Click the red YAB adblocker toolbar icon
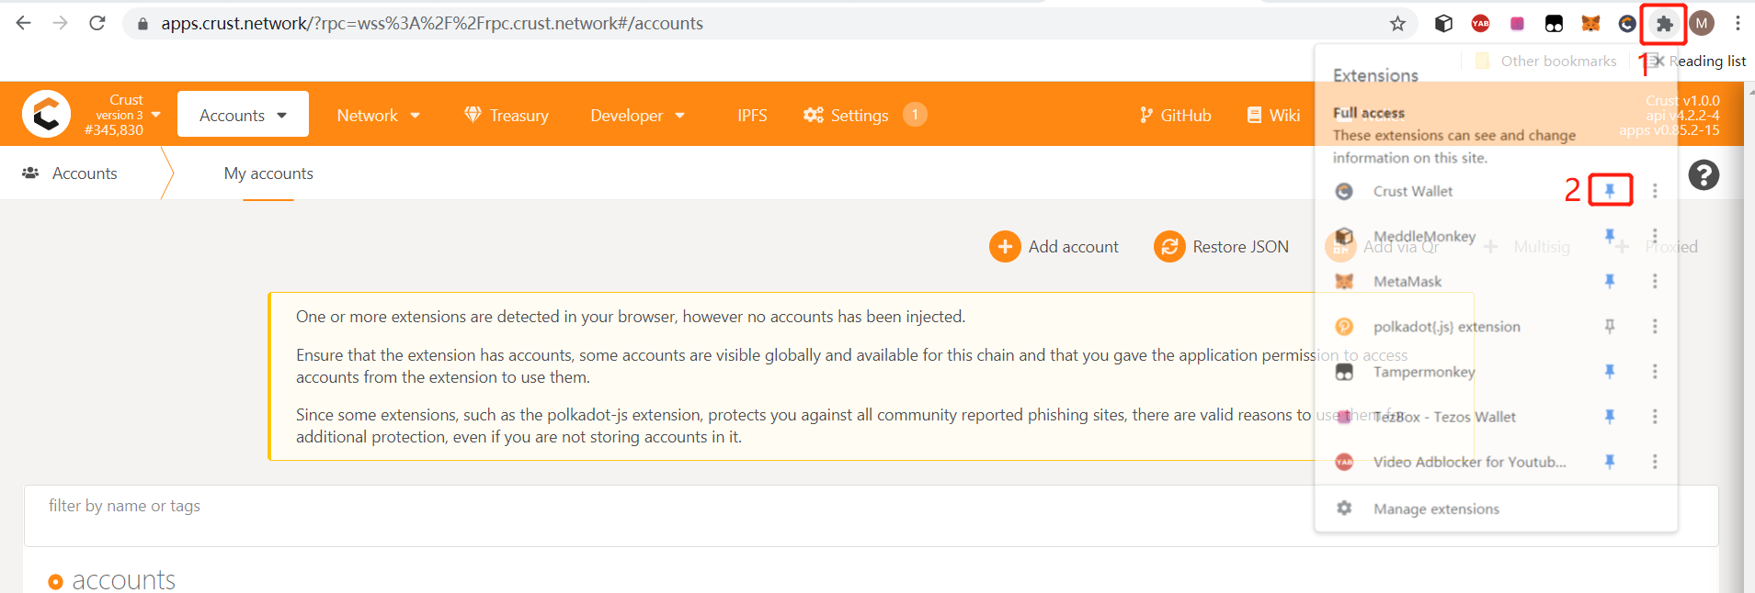 click(x=1480, y=24)
